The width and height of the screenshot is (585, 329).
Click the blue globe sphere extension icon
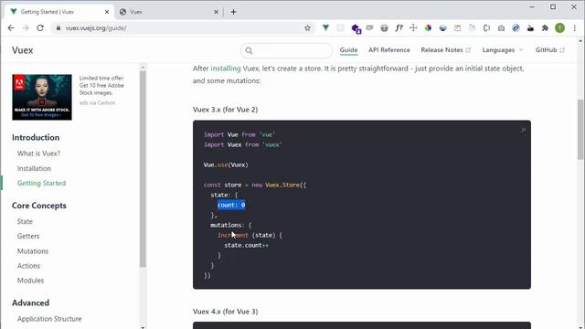click(x=442, y=28)
